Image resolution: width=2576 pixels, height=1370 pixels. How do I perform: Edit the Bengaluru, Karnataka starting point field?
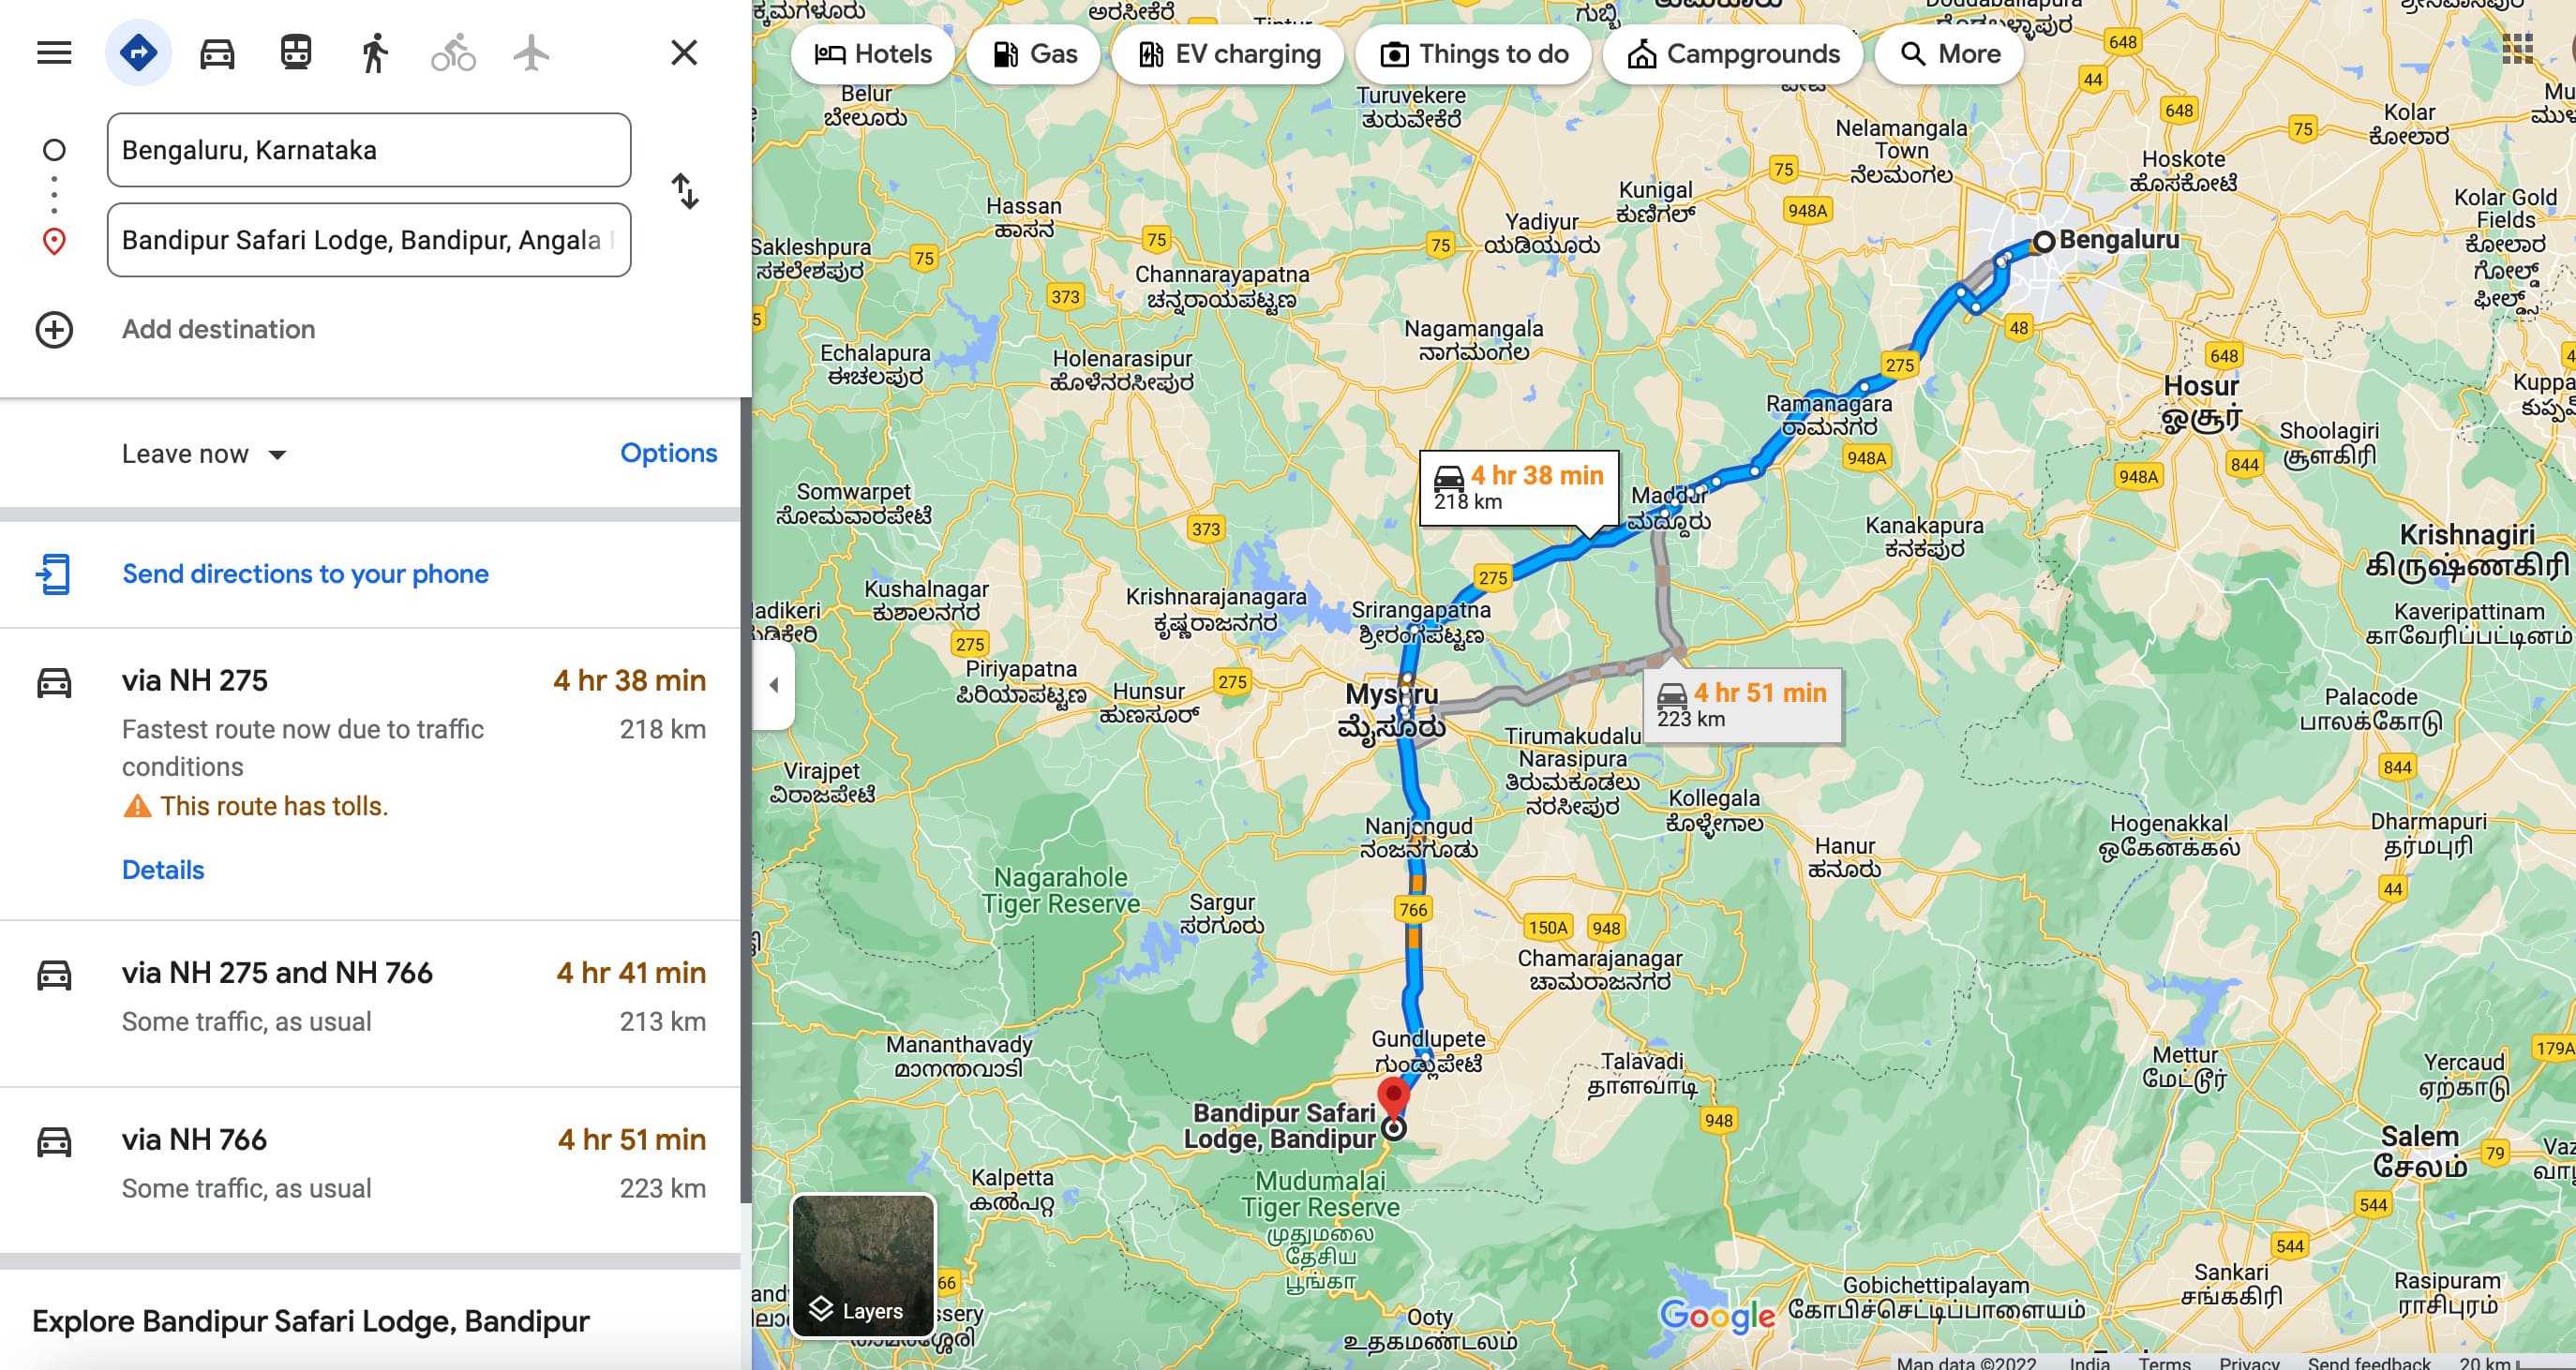pyautogui.click(x=369, y=150)
